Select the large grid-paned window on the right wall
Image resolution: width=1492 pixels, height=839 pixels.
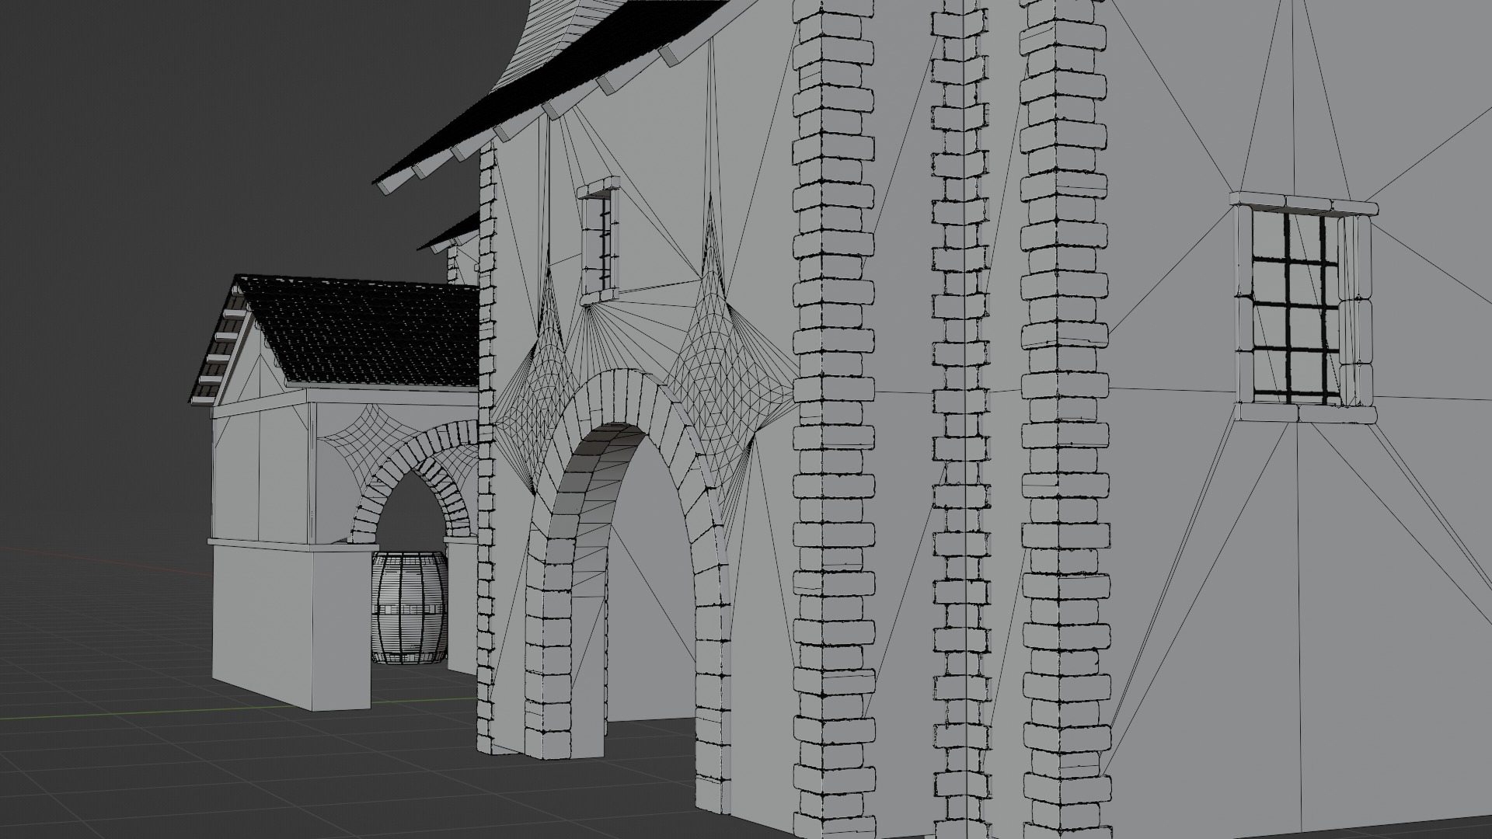[1303, 308]
